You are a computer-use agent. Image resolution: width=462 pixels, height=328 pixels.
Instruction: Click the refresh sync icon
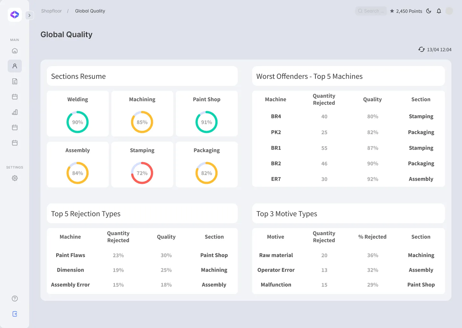pos(422,49)
